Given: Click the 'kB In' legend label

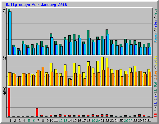Looking at the screenshot, I should pos(155,101).
